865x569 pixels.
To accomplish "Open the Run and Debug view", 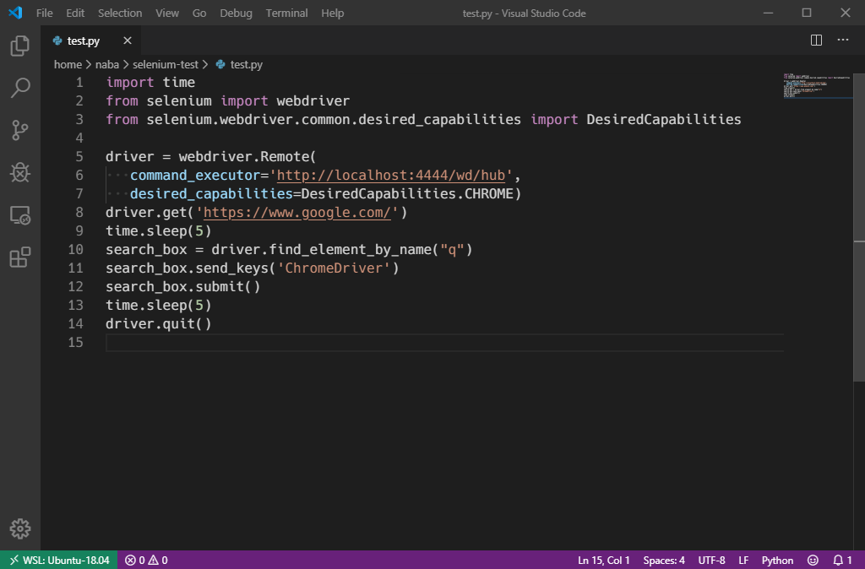I will click(x=19, y=172).
